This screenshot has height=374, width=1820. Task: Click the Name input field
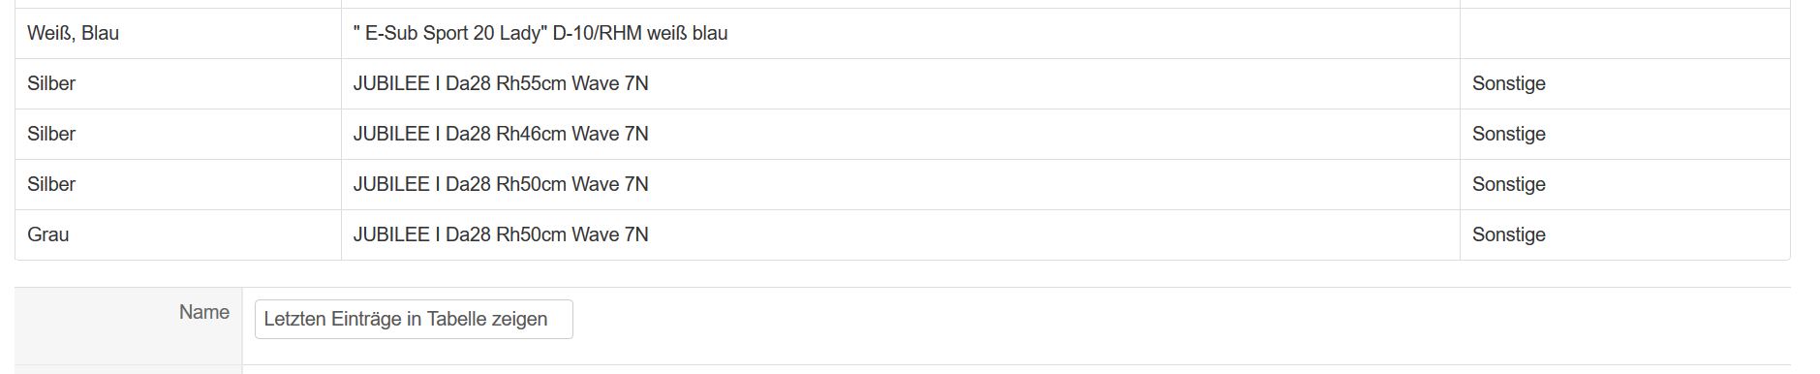(x=414, y=319)
